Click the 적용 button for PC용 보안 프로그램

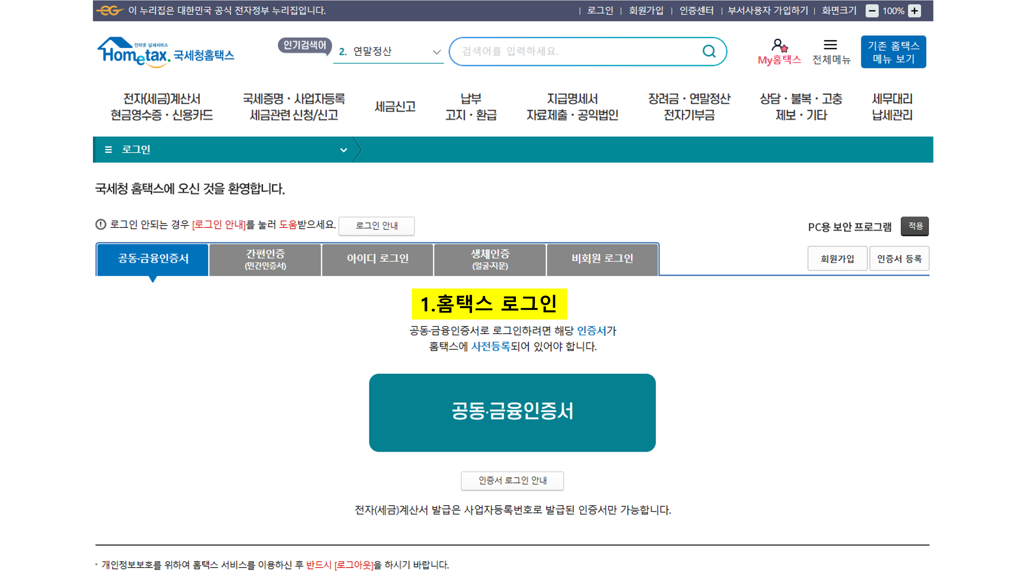(x=915, y=226)
